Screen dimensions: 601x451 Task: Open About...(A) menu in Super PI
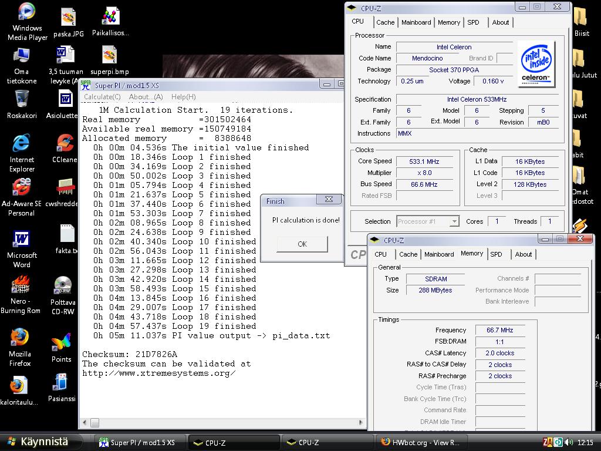coord(146,97)
